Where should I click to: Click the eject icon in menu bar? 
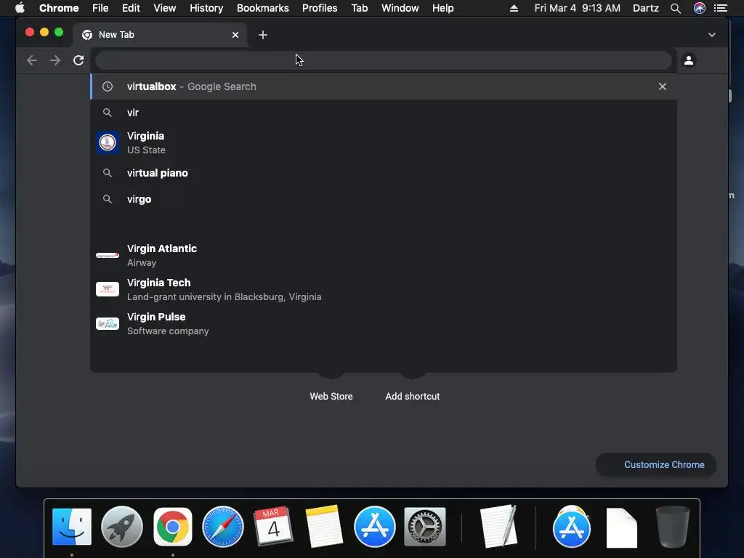click(514, 8)
